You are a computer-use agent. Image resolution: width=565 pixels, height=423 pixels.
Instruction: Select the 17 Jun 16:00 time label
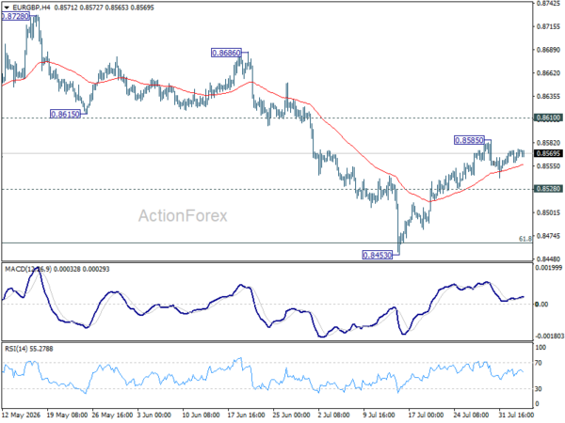[246, 415]
